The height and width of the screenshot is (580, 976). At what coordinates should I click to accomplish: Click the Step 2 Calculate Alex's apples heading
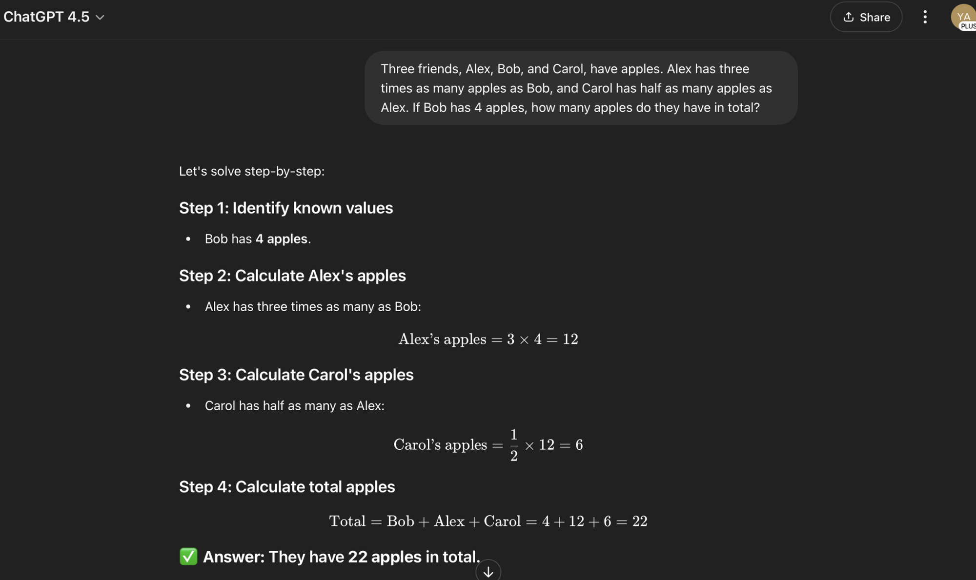[x=292, y=276]
